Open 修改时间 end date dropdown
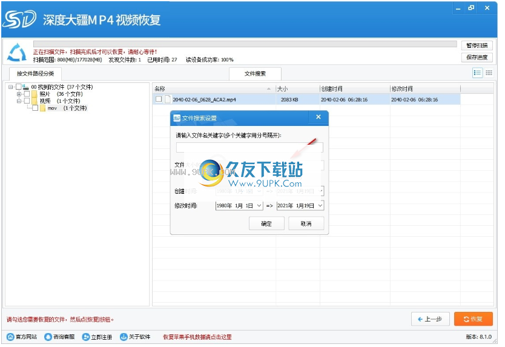505x347 pixels. click(320, 205)
